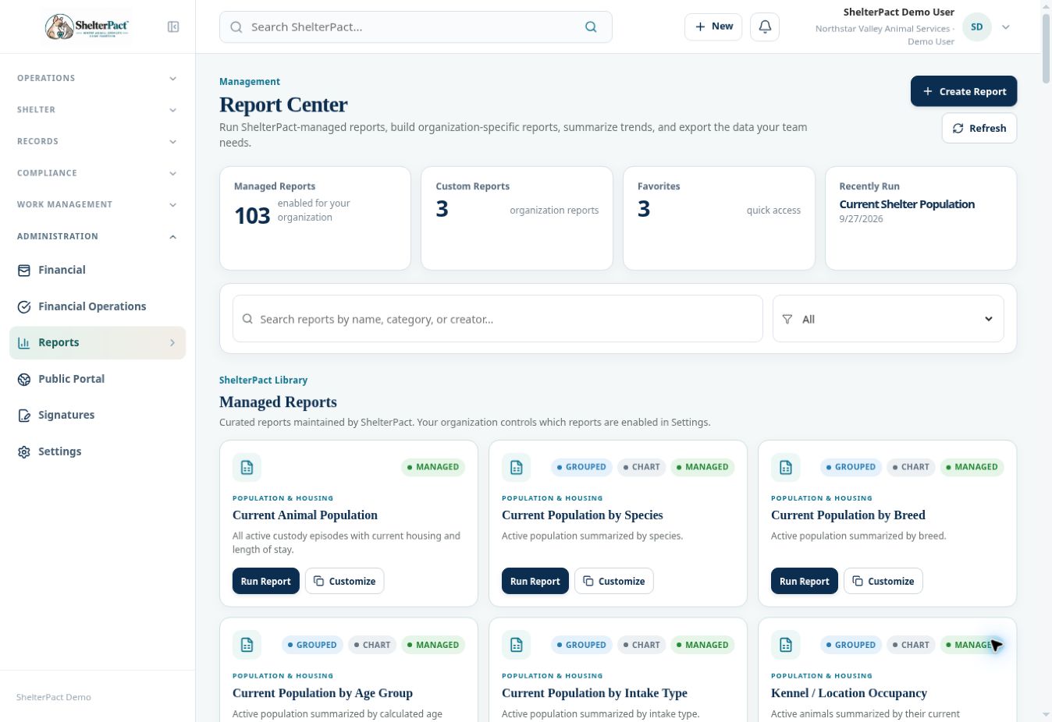The image size is (1052, 722).
Task: Customize the Current Animal Population report
Action: click(345, 582)
